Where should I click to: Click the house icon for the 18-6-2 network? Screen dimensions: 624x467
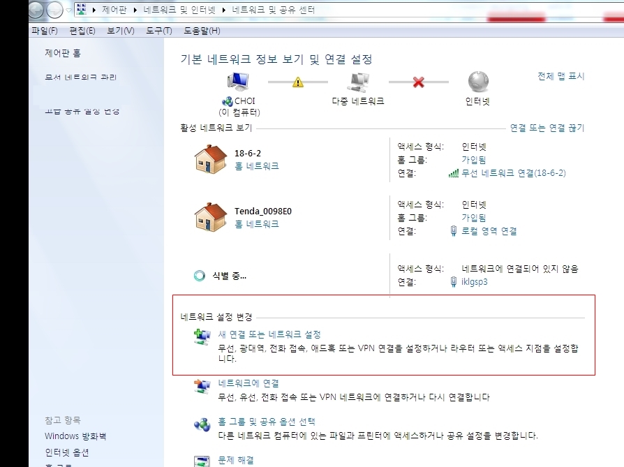[x=210, y=159]
